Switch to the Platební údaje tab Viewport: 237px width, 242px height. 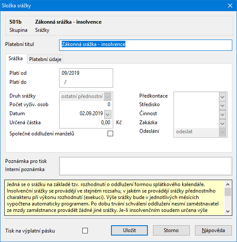click(x=45, y=59)
